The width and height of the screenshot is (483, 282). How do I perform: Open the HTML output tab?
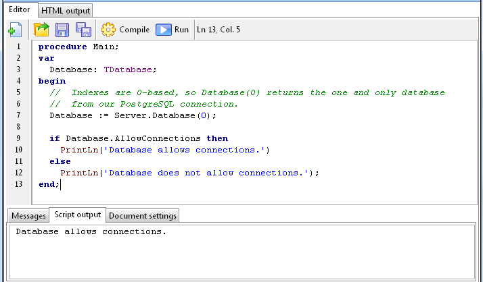pyautogui.click(x=66, y=11)
